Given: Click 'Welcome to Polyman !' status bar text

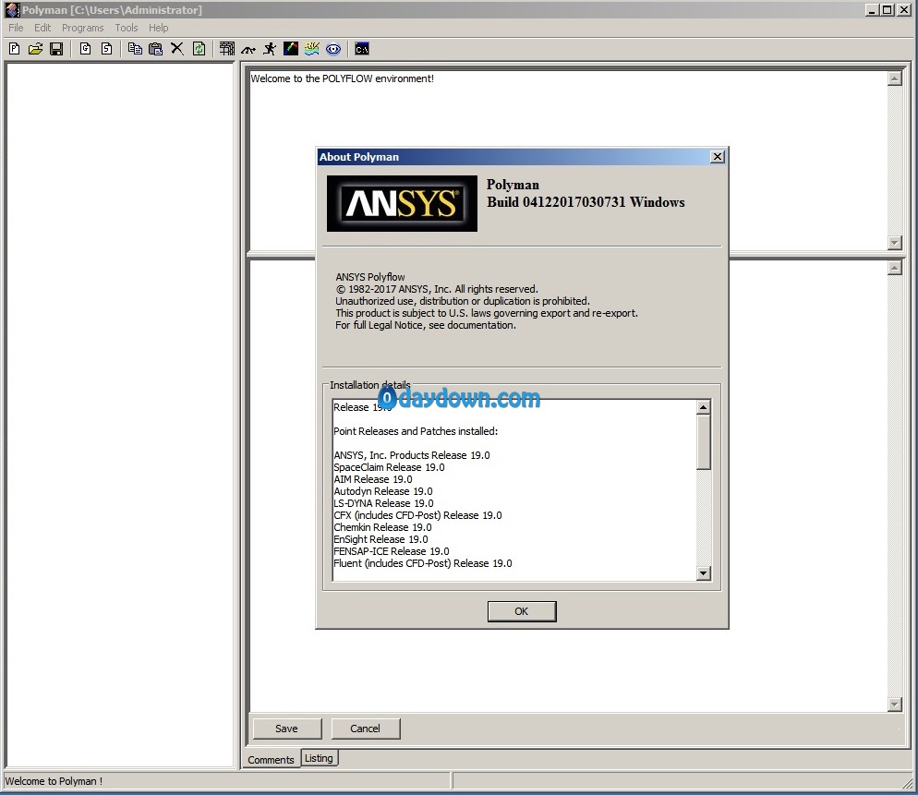Looking at the screenshot, I should [54, 781].
